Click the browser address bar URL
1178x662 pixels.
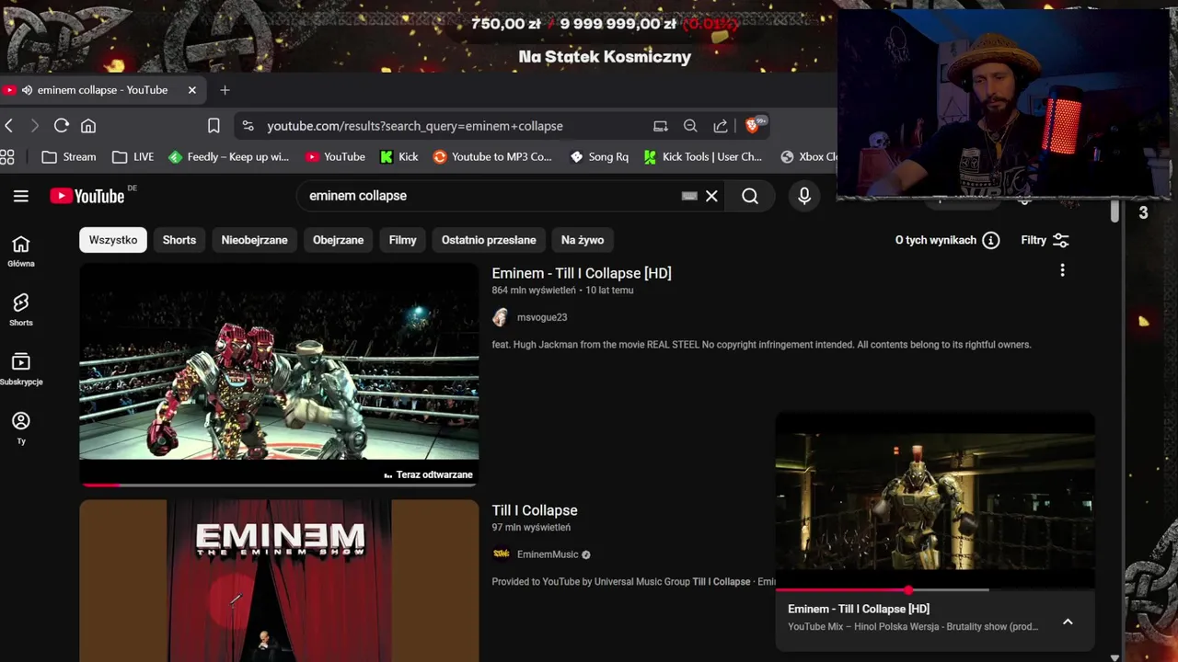[415, 126]
